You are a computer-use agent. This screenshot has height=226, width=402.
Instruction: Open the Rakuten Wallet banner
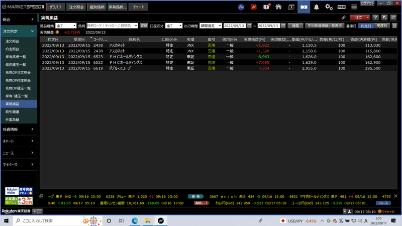pyautogui.click(x=19, y=191)
